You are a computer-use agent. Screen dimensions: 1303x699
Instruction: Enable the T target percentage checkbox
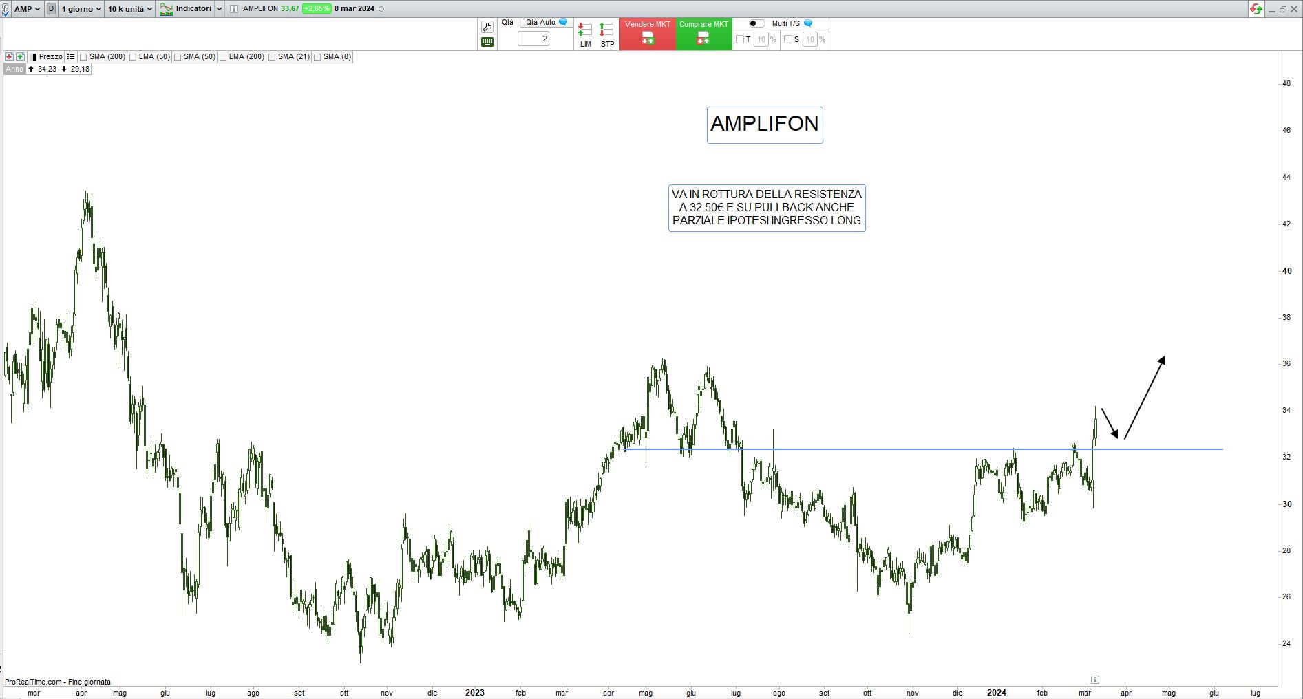[740, 39]
